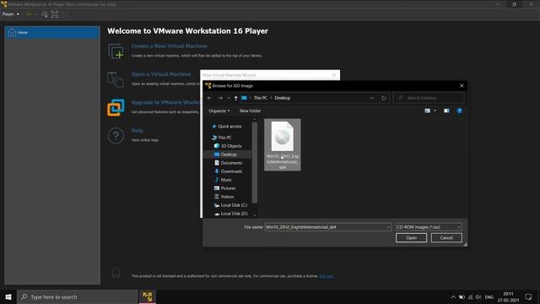Image resolution: width=540 pixels, height=304 pixels.
Task: Click the Back arrow in file dialog
Action: 209,98
